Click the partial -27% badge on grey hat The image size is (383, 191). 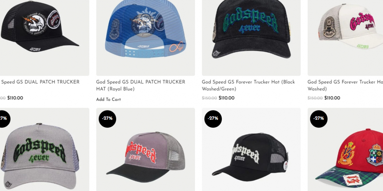pyautogui.click(x=4, y=119)
